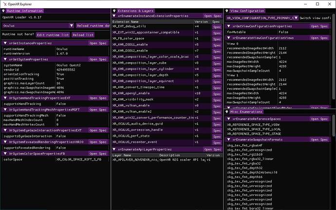Click Spec button for XR_KHR_D3D12_enable
This screenshot has width=336, height=210.
coord(217,52)
